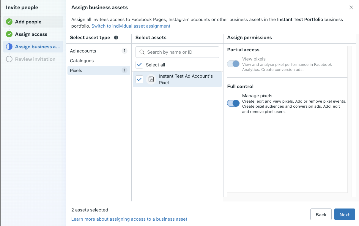Turn off the Manage pixels switch

pos(233,103)
